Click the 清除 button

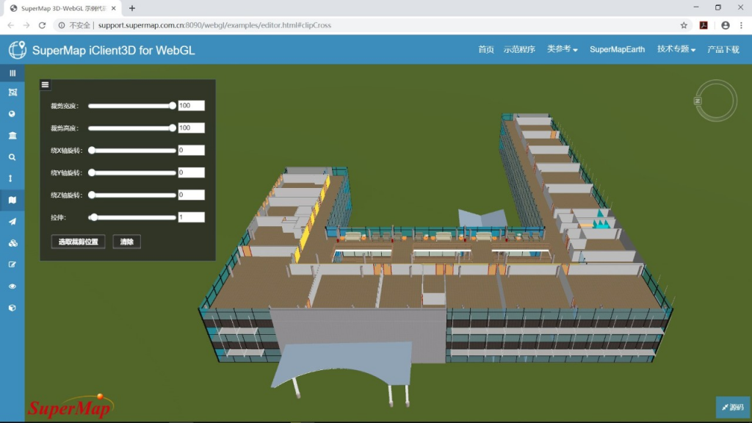(x=126, y=242)
